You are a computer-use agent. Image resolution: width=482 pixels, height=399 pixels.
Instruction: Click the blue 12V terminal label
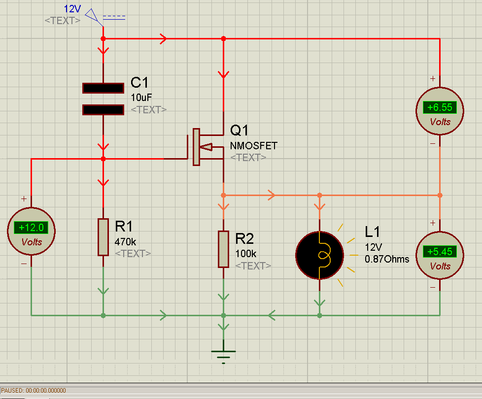tap(72, 8)
